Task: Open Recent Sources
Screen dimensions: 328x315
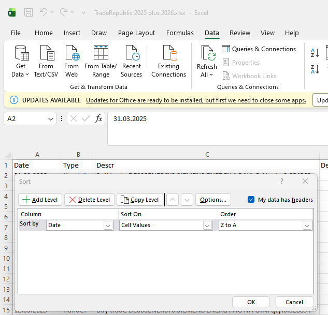Action: tap(131, 54)
